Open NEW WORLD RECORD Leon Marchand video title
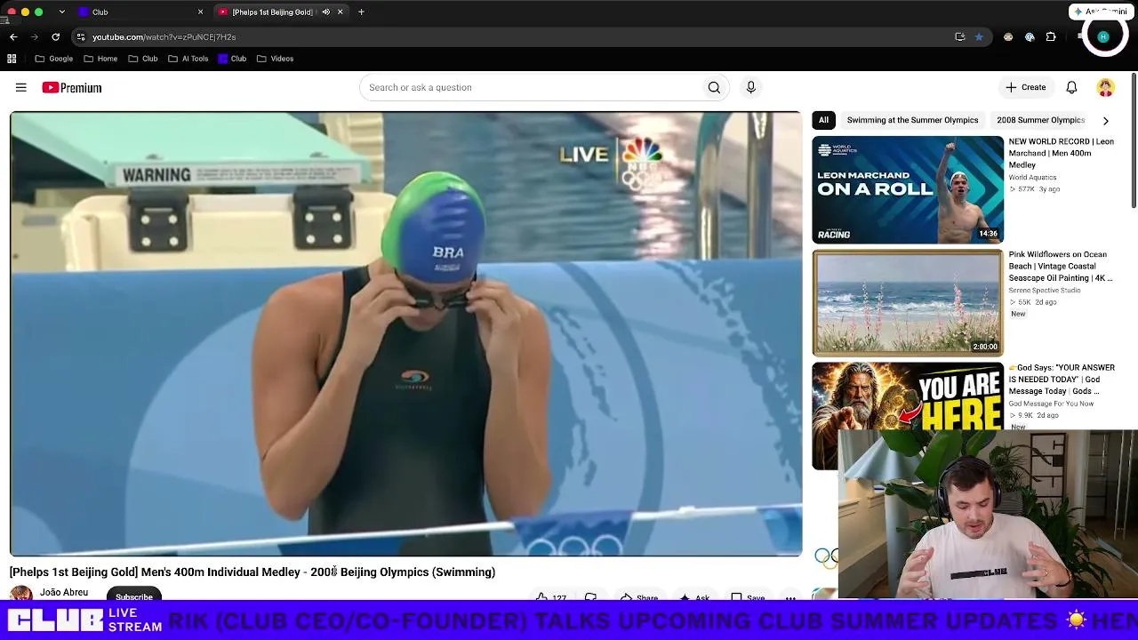Image resolution: width=1138 pixels, height=640 pixels. tap(1061, 153)
